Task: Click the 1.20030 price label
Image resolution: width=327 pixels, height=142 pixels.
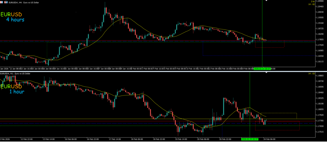Action: (320, 12)
